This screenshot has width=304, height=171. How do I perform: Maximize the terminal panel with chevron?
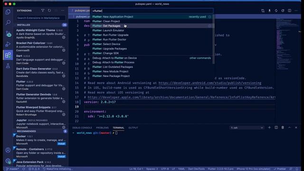(x=289, y=127)
